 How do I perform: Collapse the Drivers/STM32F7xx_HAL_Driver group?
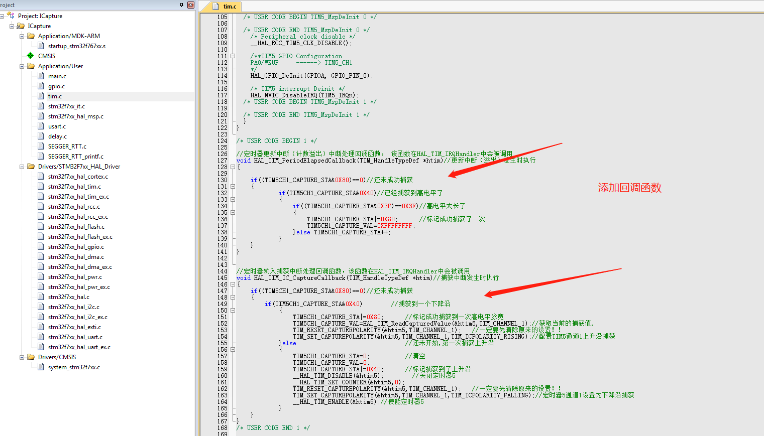coord(22,167)
